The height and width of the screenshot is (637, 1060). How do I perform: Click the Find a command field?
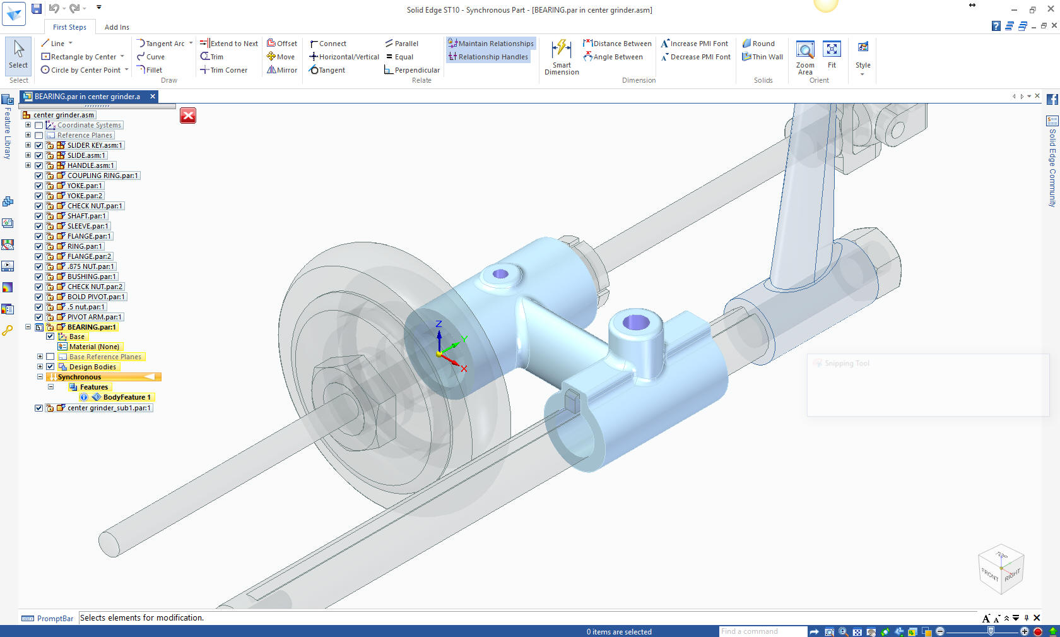pyautogui.click(x=763, y=631)
